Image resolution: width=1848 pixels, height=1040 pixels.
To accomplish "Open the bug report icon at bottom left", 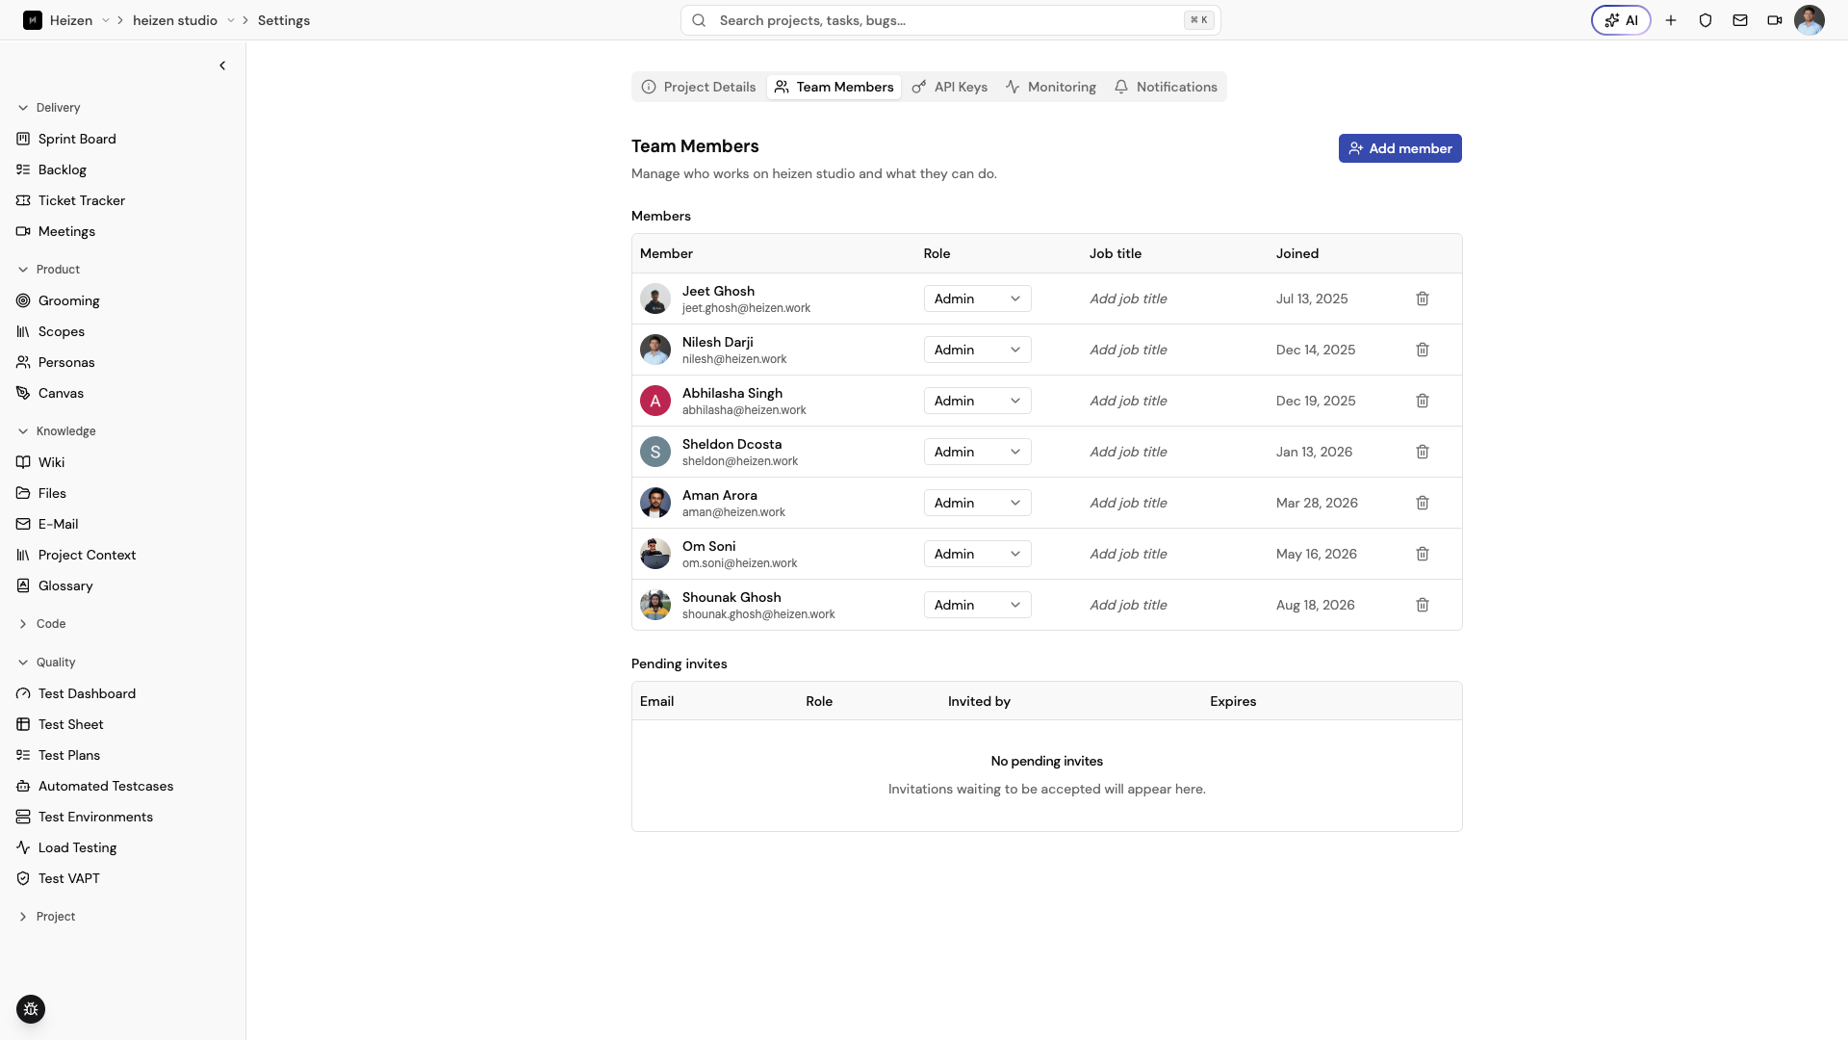I will [31, 1009].
